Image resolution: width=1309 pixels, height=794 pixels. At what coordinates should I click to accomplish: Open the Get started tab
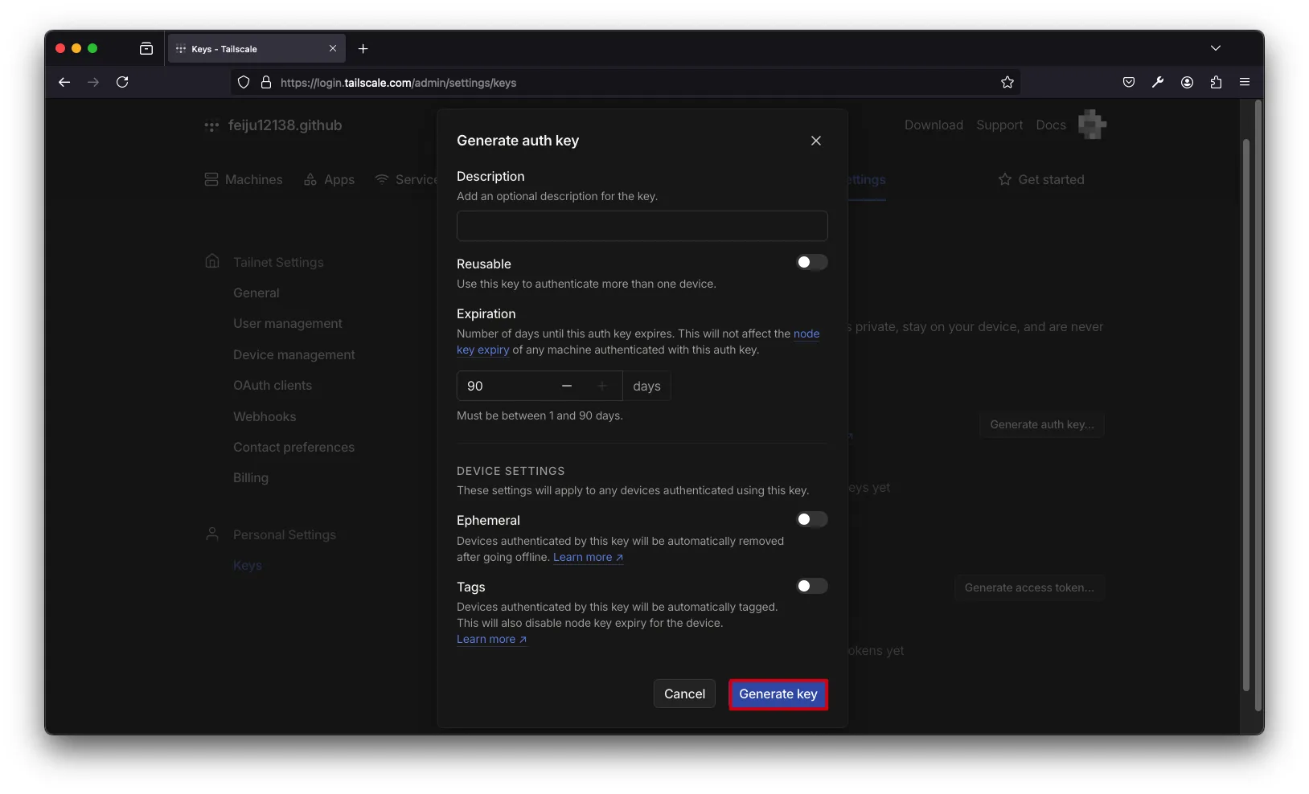(1041, 180)
